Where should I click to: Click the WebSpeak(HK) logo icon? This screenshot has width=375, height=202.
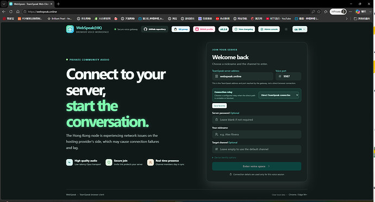[x=70, y=29]
